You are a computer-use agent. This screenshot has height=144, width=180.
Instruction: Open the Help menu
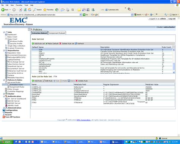pos(32,5)
